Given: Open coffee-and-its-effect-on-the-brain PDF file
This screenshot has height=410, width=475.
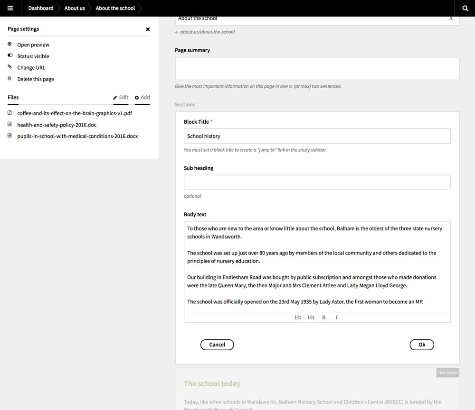Looking at the screenshot, I should tap(75, 113).
